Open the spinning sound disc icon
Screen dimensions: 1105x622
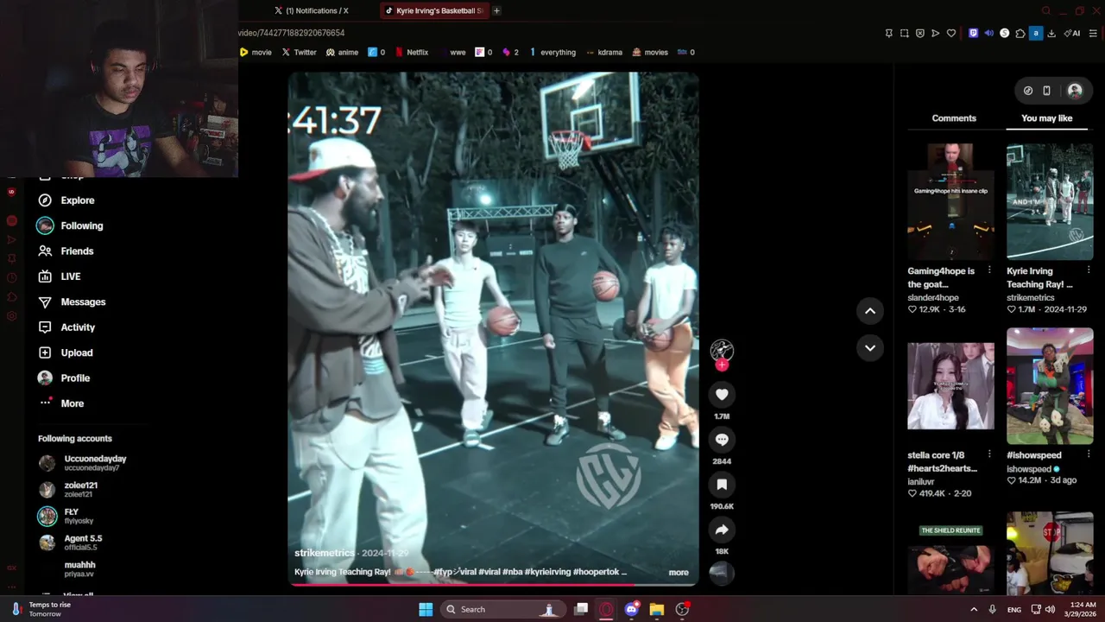722,572
